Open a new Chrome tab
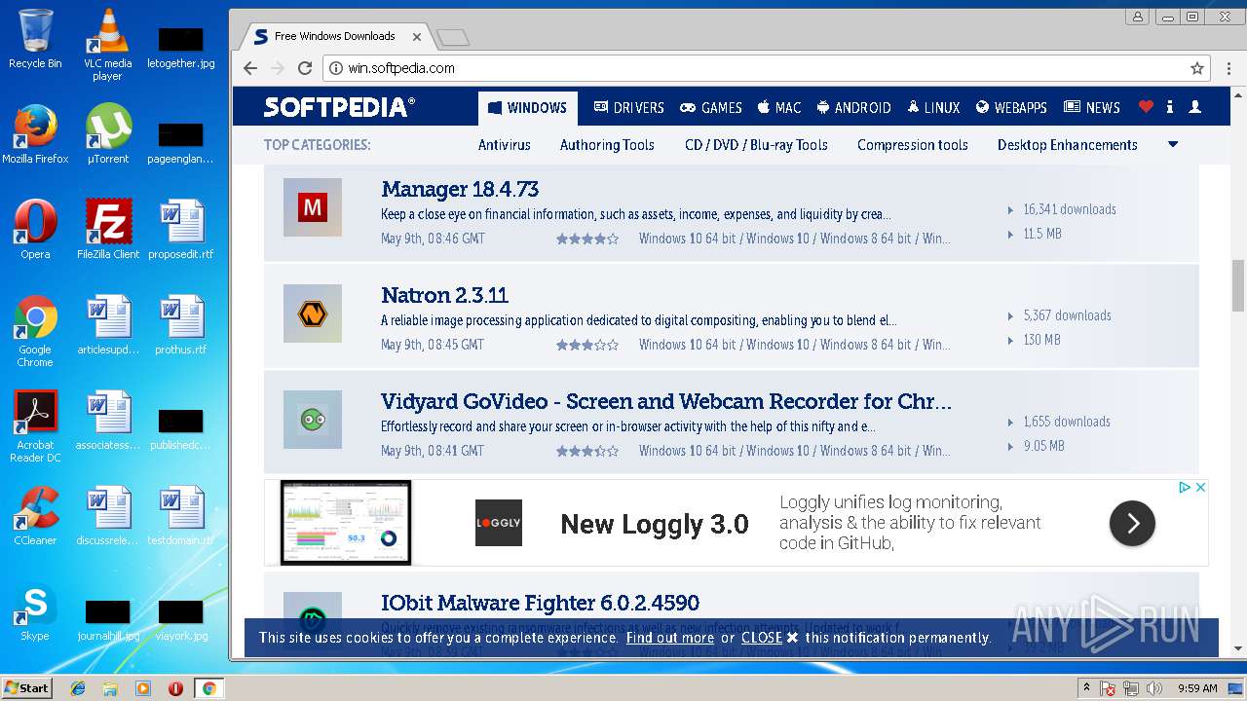The height and width of the screenshot is (701, 1247). (453, 37)
